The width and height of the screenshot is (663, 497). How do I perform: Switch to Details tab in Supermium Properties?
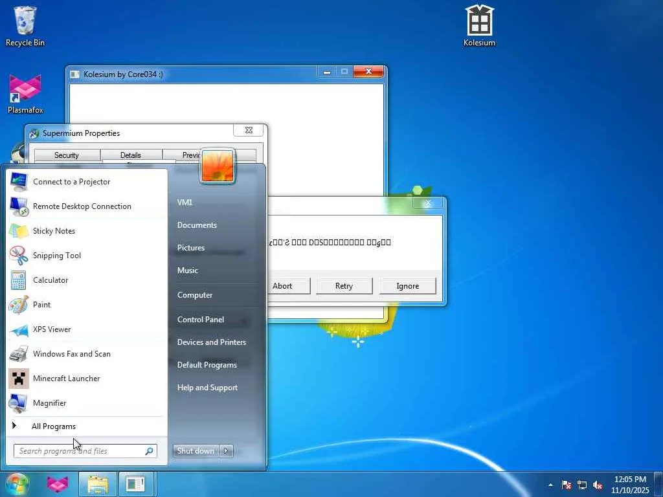click(x=131, y=155)
